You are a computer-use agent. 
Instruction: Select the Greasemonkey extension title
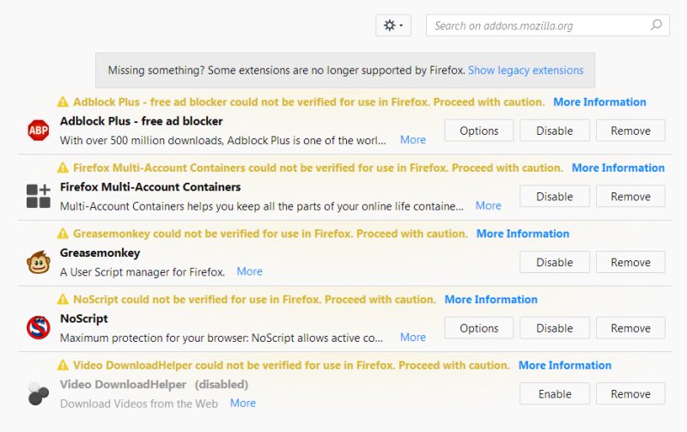point(100,253)
